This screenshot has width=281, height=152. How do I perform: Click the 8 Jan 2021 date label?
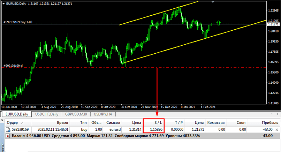pos(188,107)
